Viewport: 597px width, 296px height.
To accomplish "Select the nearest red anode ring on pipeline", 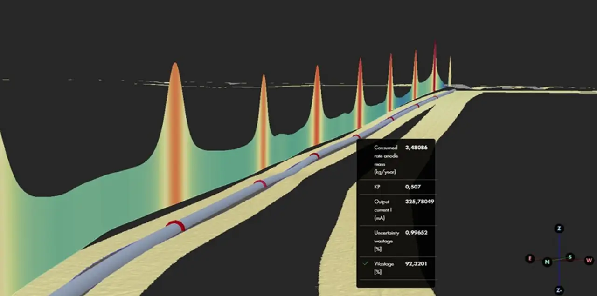I will 176,225.
